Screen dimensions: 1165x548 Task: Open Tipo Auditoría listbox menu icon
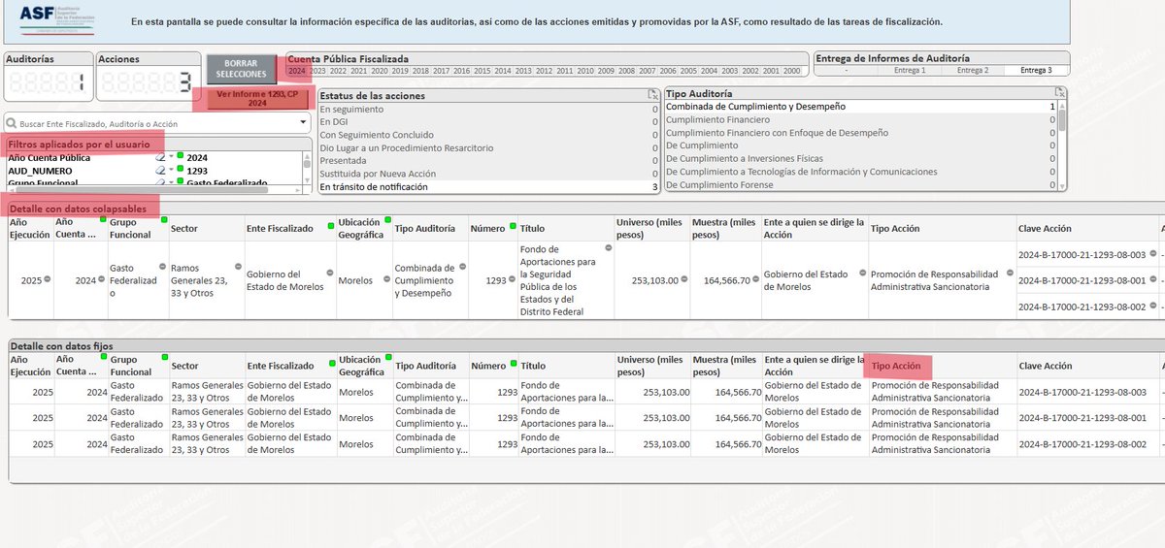[x=1060, y=93]
